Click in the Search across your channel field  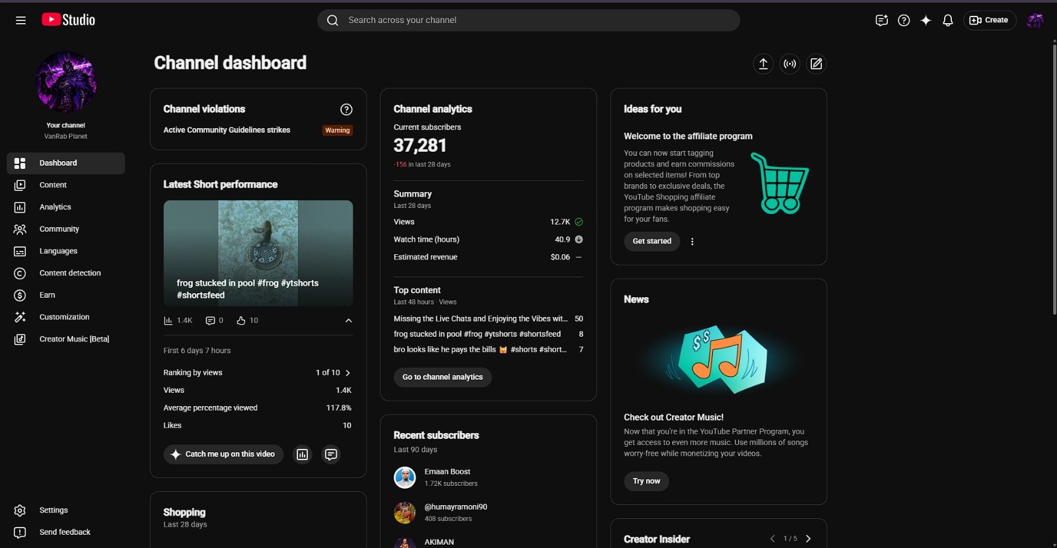tap(528, 20)
